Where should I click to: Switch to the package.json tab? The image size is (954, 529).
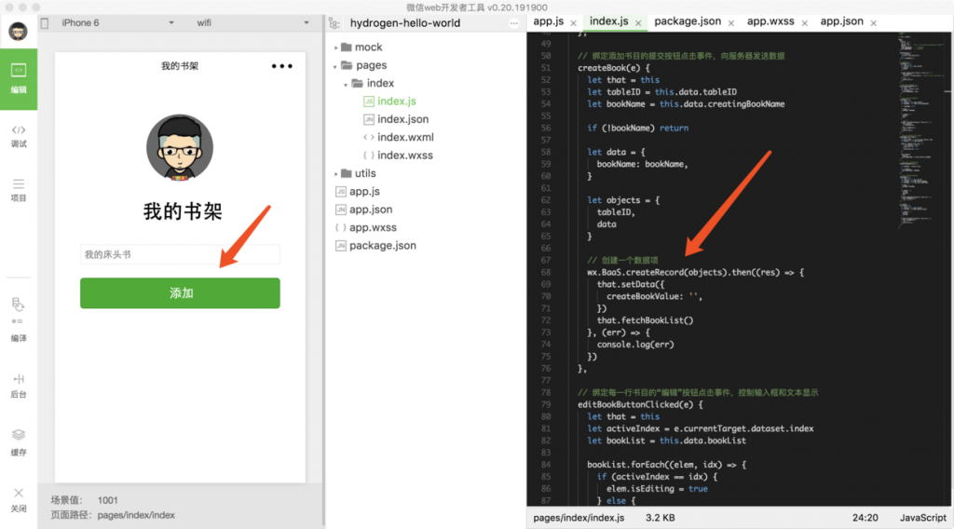pyautogui.click(x=688, y=20)
